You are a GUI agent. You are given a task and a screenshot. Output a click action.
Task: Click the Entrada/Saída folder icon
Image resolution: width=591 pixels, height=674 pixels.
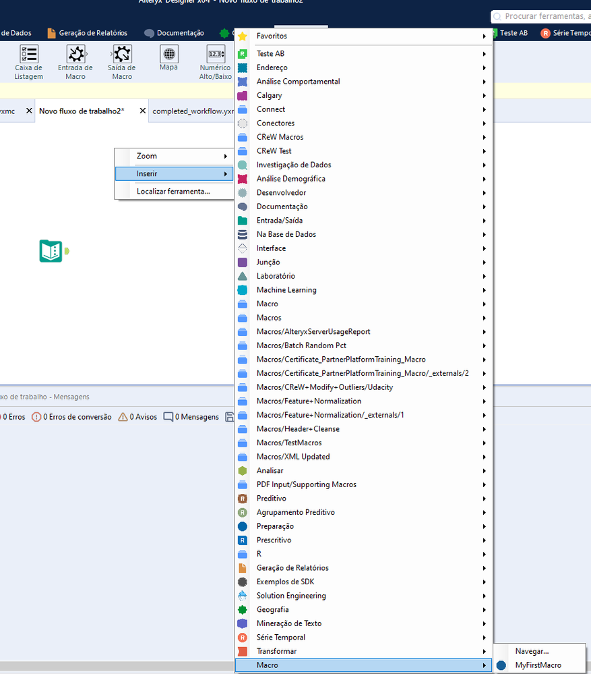[x=243, y=221]
